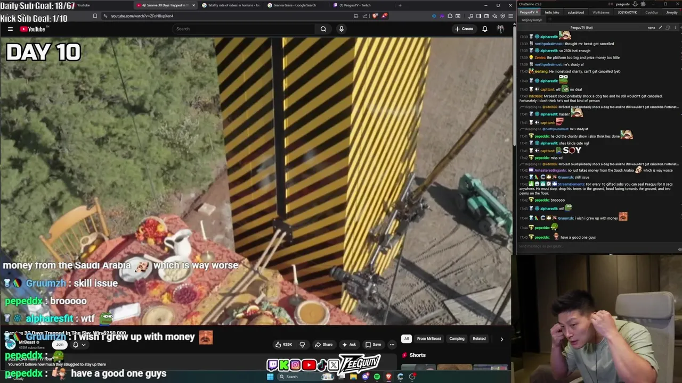
Task: Open YouTube notifications bell
Action: [x=485, y=29]
